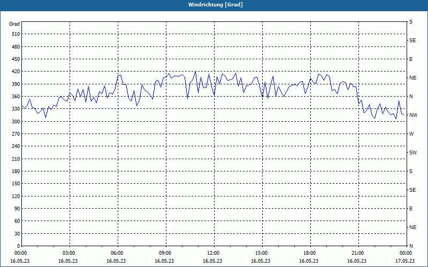Viewport: 428px width, 267px height.
Task: Click the W compass label
Action: pyautogui.click(x=411, y=134)
